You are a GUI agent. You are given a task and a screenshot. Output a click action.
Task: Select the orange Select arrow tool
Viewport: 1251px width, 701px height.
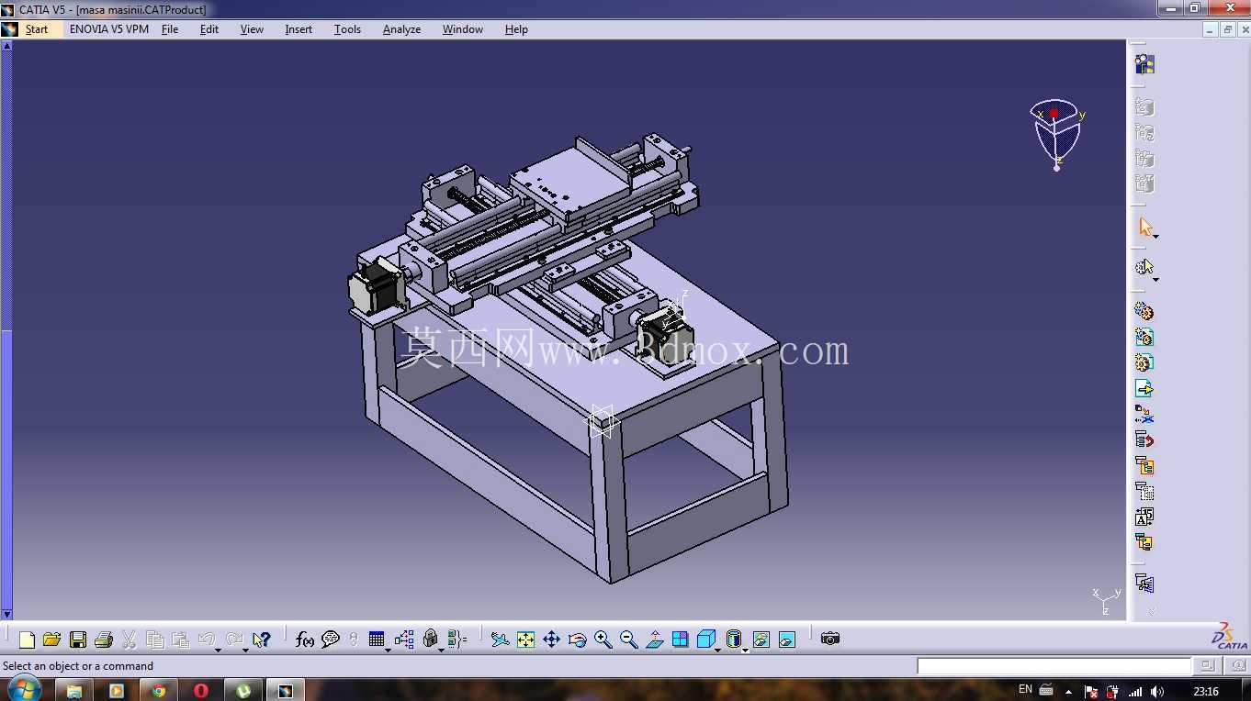[x=1144, y=227]
